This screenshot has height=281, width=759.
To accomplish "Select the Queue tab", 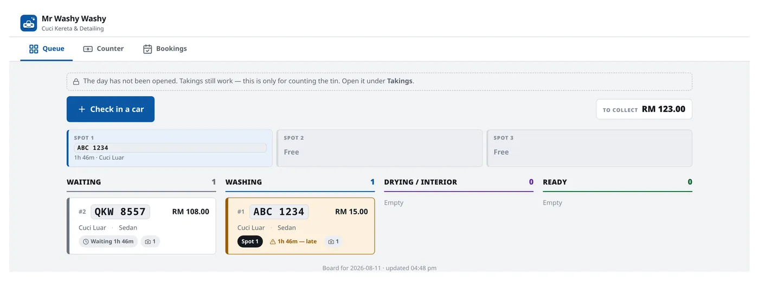I will coord(47,49).
